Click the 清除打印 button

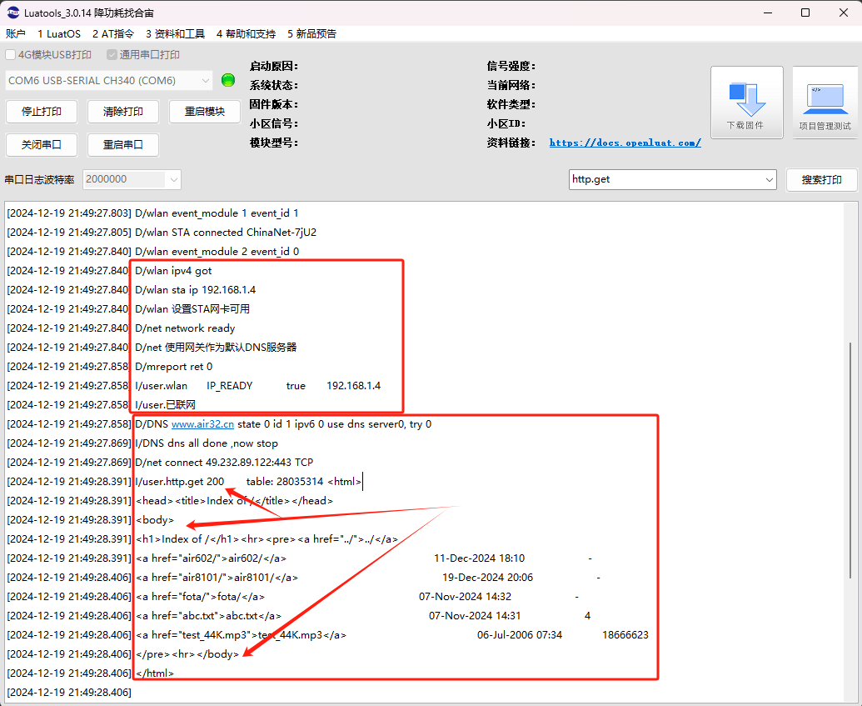[x=123, y=112]
